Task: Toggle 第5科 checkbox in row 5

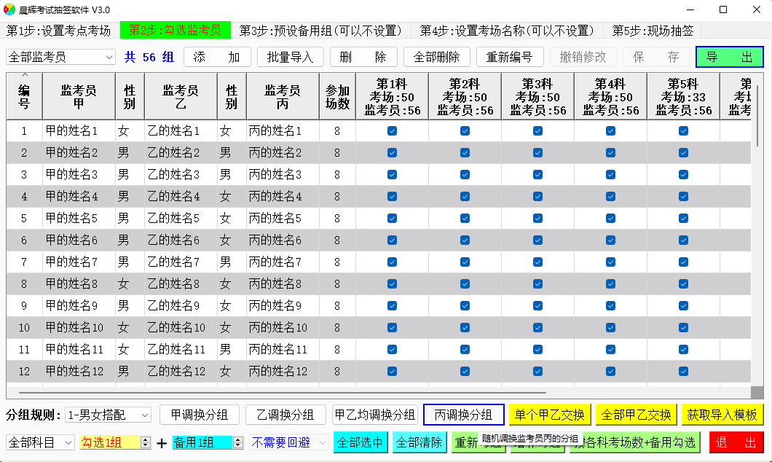Action: tap(683, 218)
